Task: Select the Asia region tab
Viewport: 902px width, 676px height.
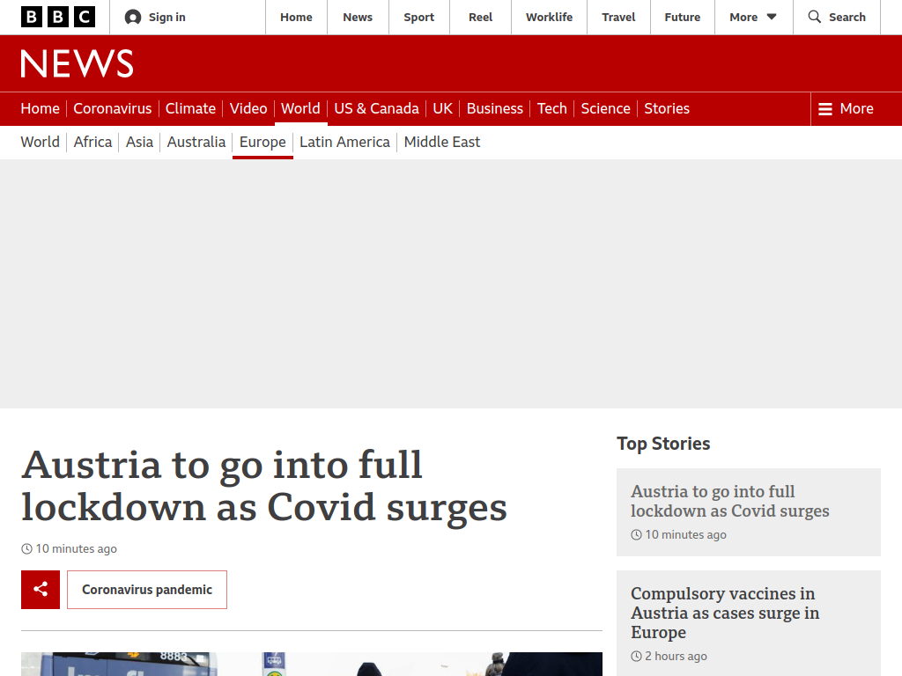Action: [140, 142]
